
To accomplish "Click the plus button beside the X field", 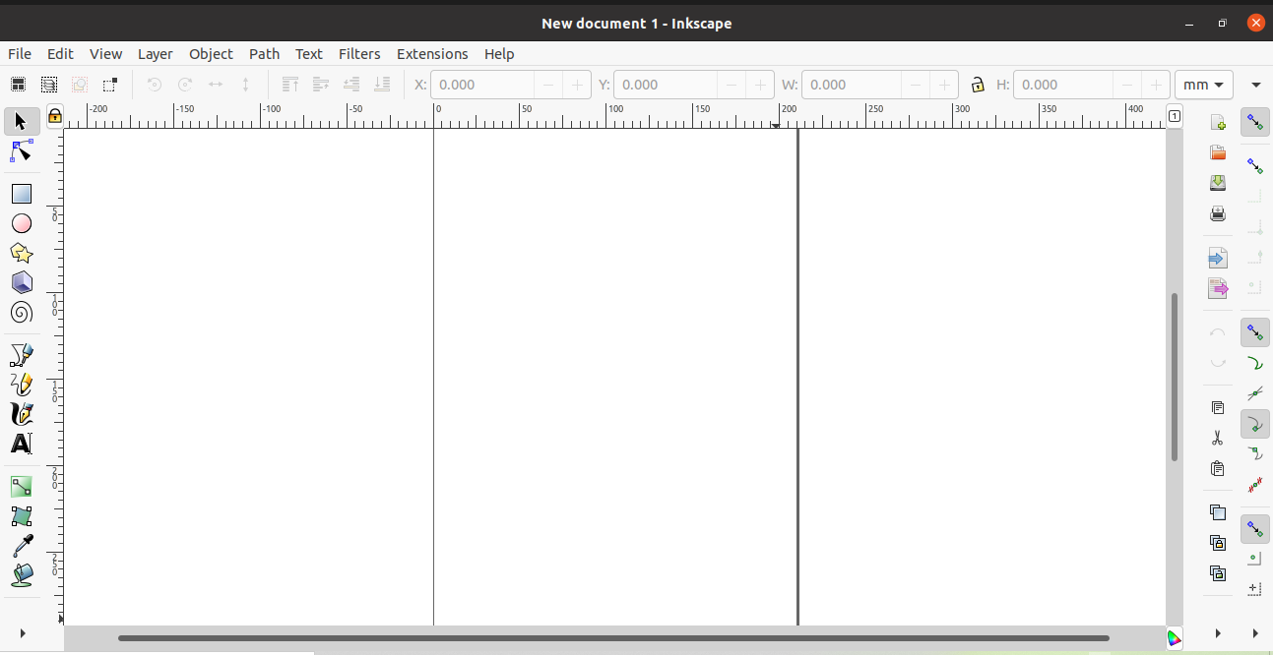I will 576,85.
